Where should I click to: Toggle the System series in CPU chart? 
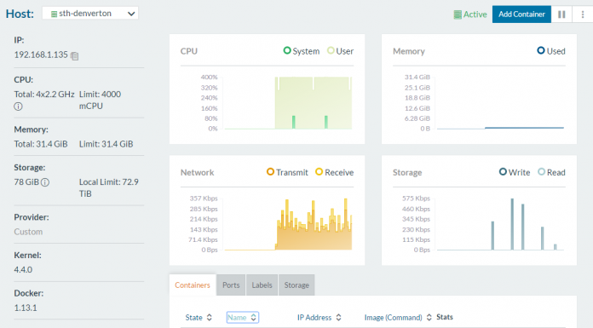[x=302, y=51]
